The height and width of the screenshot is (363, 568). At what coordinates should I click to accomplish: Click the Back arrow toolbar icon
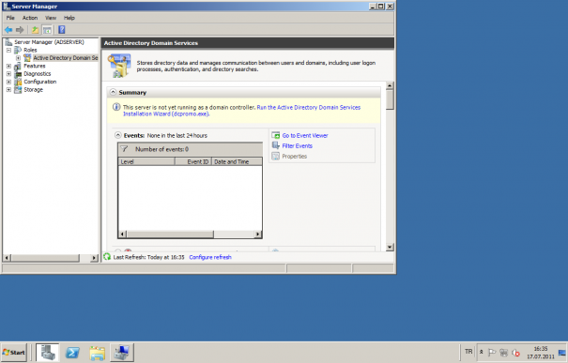tap(8, 30)
